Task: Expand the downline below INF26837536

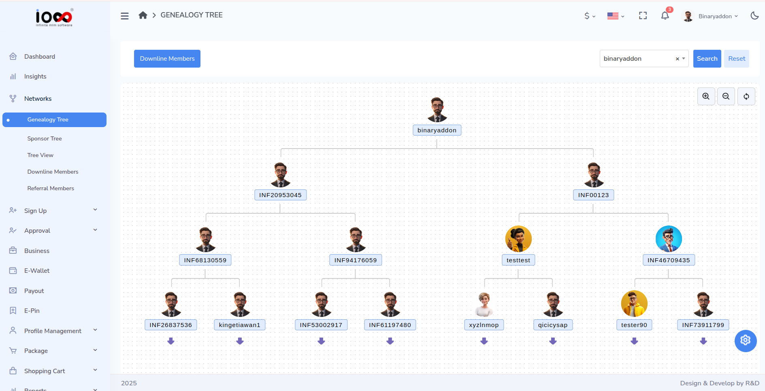Action: (x=170, y=341)
